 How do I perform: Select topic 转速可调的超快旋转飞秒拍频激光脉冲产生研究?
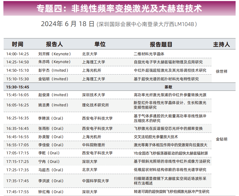[x=172, y=192]
